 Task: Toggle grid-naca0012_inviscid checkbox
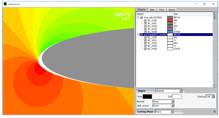(142, 35)
